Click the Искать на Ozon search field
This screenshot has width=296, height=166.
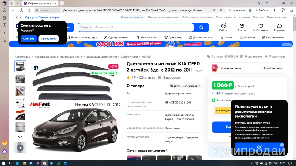[x=144, y=27]
